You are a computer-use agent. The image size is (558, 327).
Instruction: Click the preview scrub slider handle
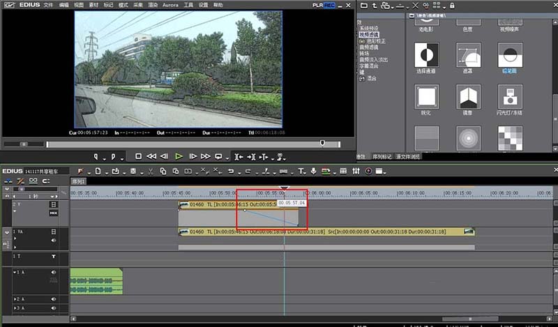(322, 143)
